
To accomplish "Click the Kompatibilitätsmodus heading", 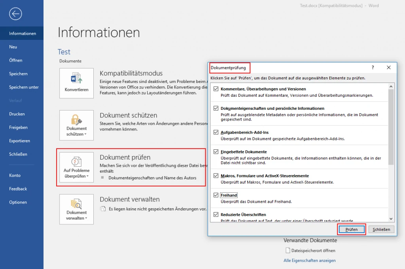I will pyautogui.click(x=131, y=73).
